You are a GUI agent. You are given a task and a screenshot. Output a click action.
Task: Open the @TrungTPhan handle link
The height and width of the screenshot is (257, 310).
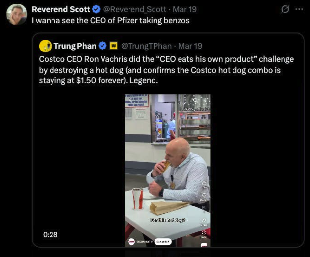point(146,46)
